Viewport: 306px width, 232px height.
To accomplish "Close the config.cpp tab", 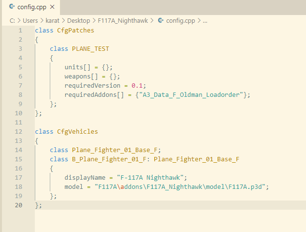I will click(x=52, y=7).
